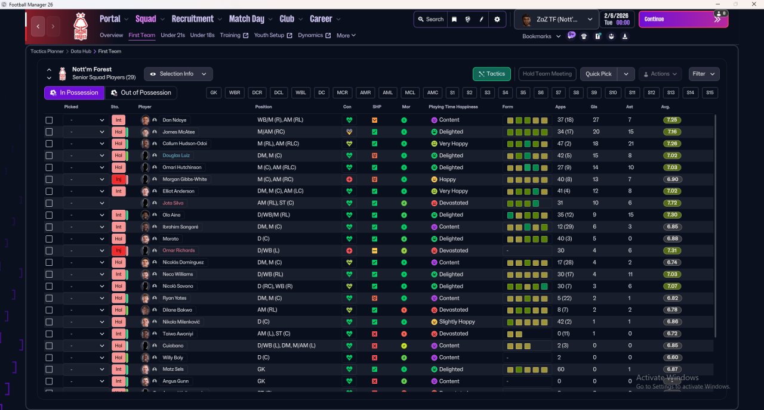Tick the checkbox for Dan Ndoye
This screenshot has width=764, height=410.
pos(49,120)
